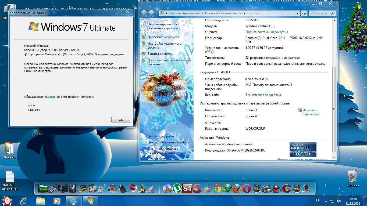This screenshot has height=206, width=367.
Task: Click the volume speaker tray icon
Action: coord(339,201)
